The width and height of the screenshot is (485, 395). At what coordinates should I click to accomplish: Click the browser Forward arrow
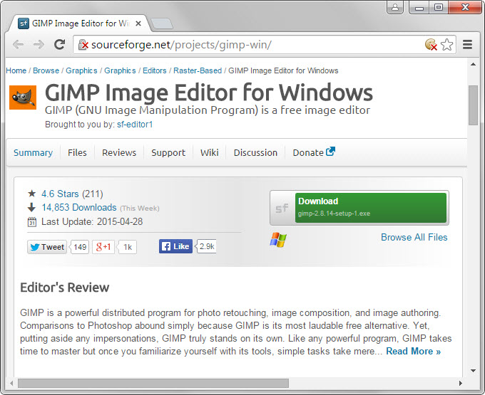(39, 45)
